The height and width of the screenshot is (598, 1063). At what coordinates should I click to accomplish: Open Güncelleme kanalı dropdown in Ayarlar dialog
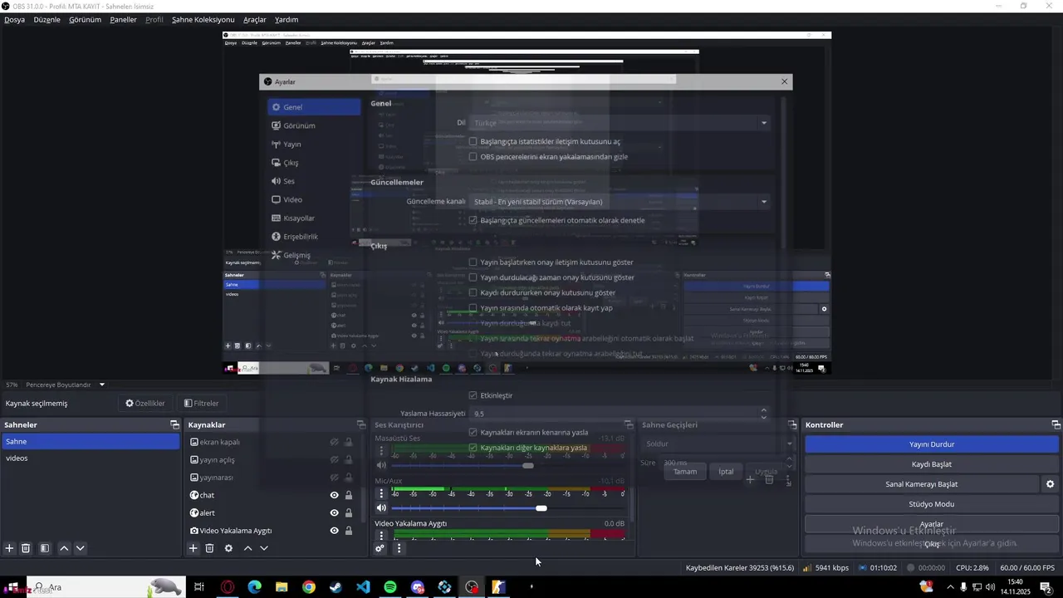(620, 202)
